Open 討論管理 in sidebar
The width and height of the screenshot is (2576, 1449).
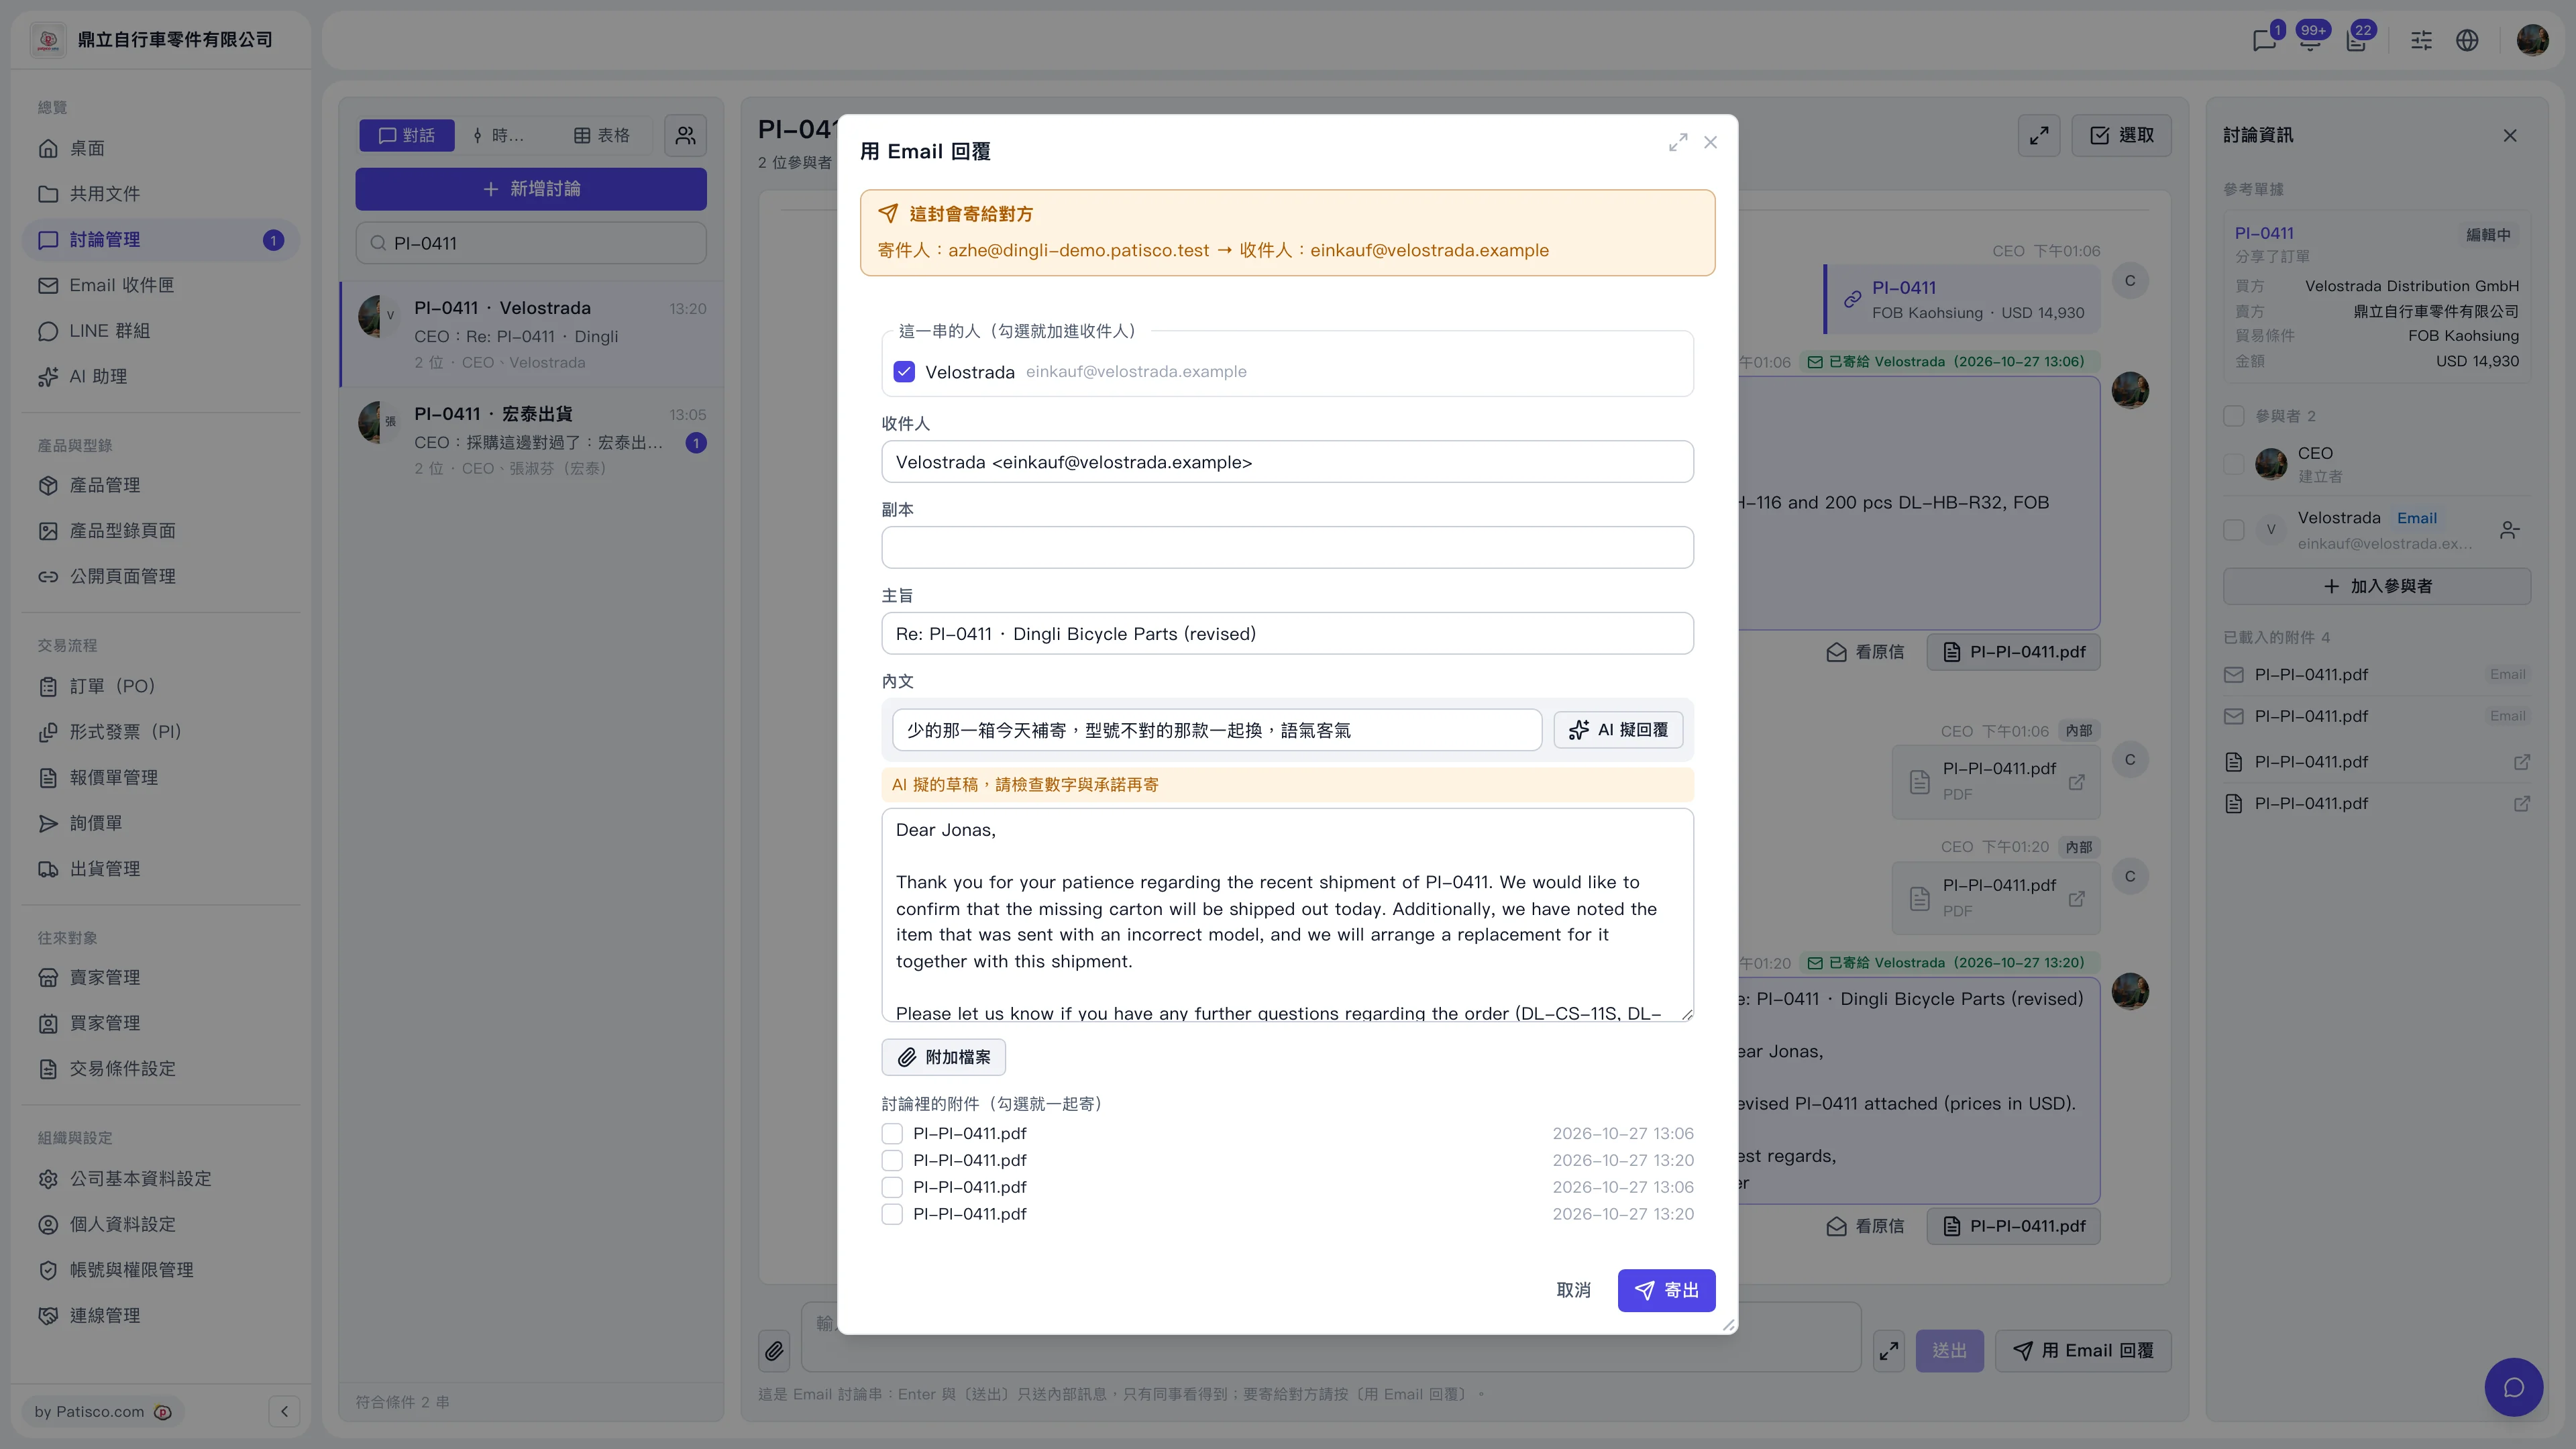tap(160, 240)
